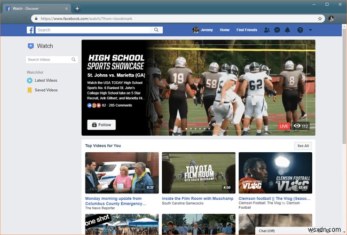Screen dimensions: 347x235
Task: Follow the High School Sports Showcase
Action: [x=101, y=124]
